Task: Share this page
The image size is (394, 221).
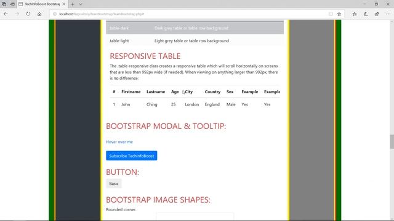Action: 377,14
